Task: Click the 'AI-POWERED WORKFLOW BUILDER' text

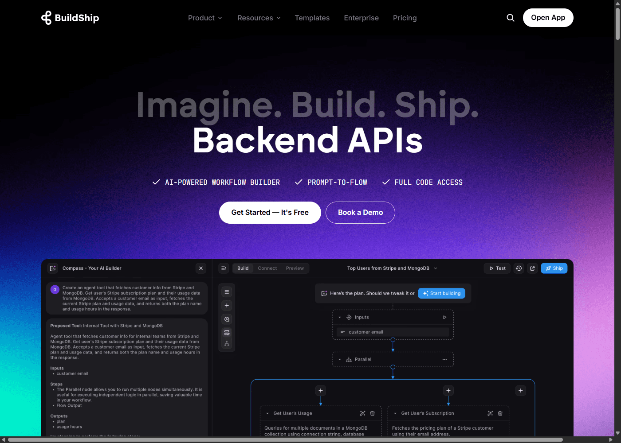Action: [223, 183]
